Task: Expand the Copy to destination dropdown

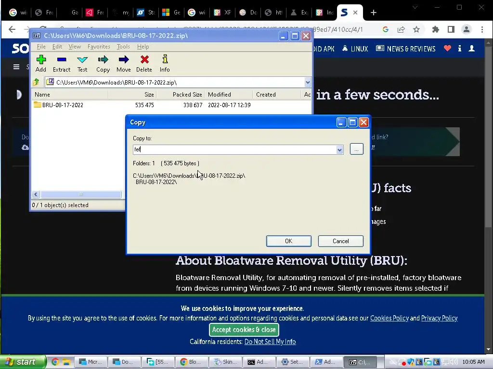Action: pos(339,150)
